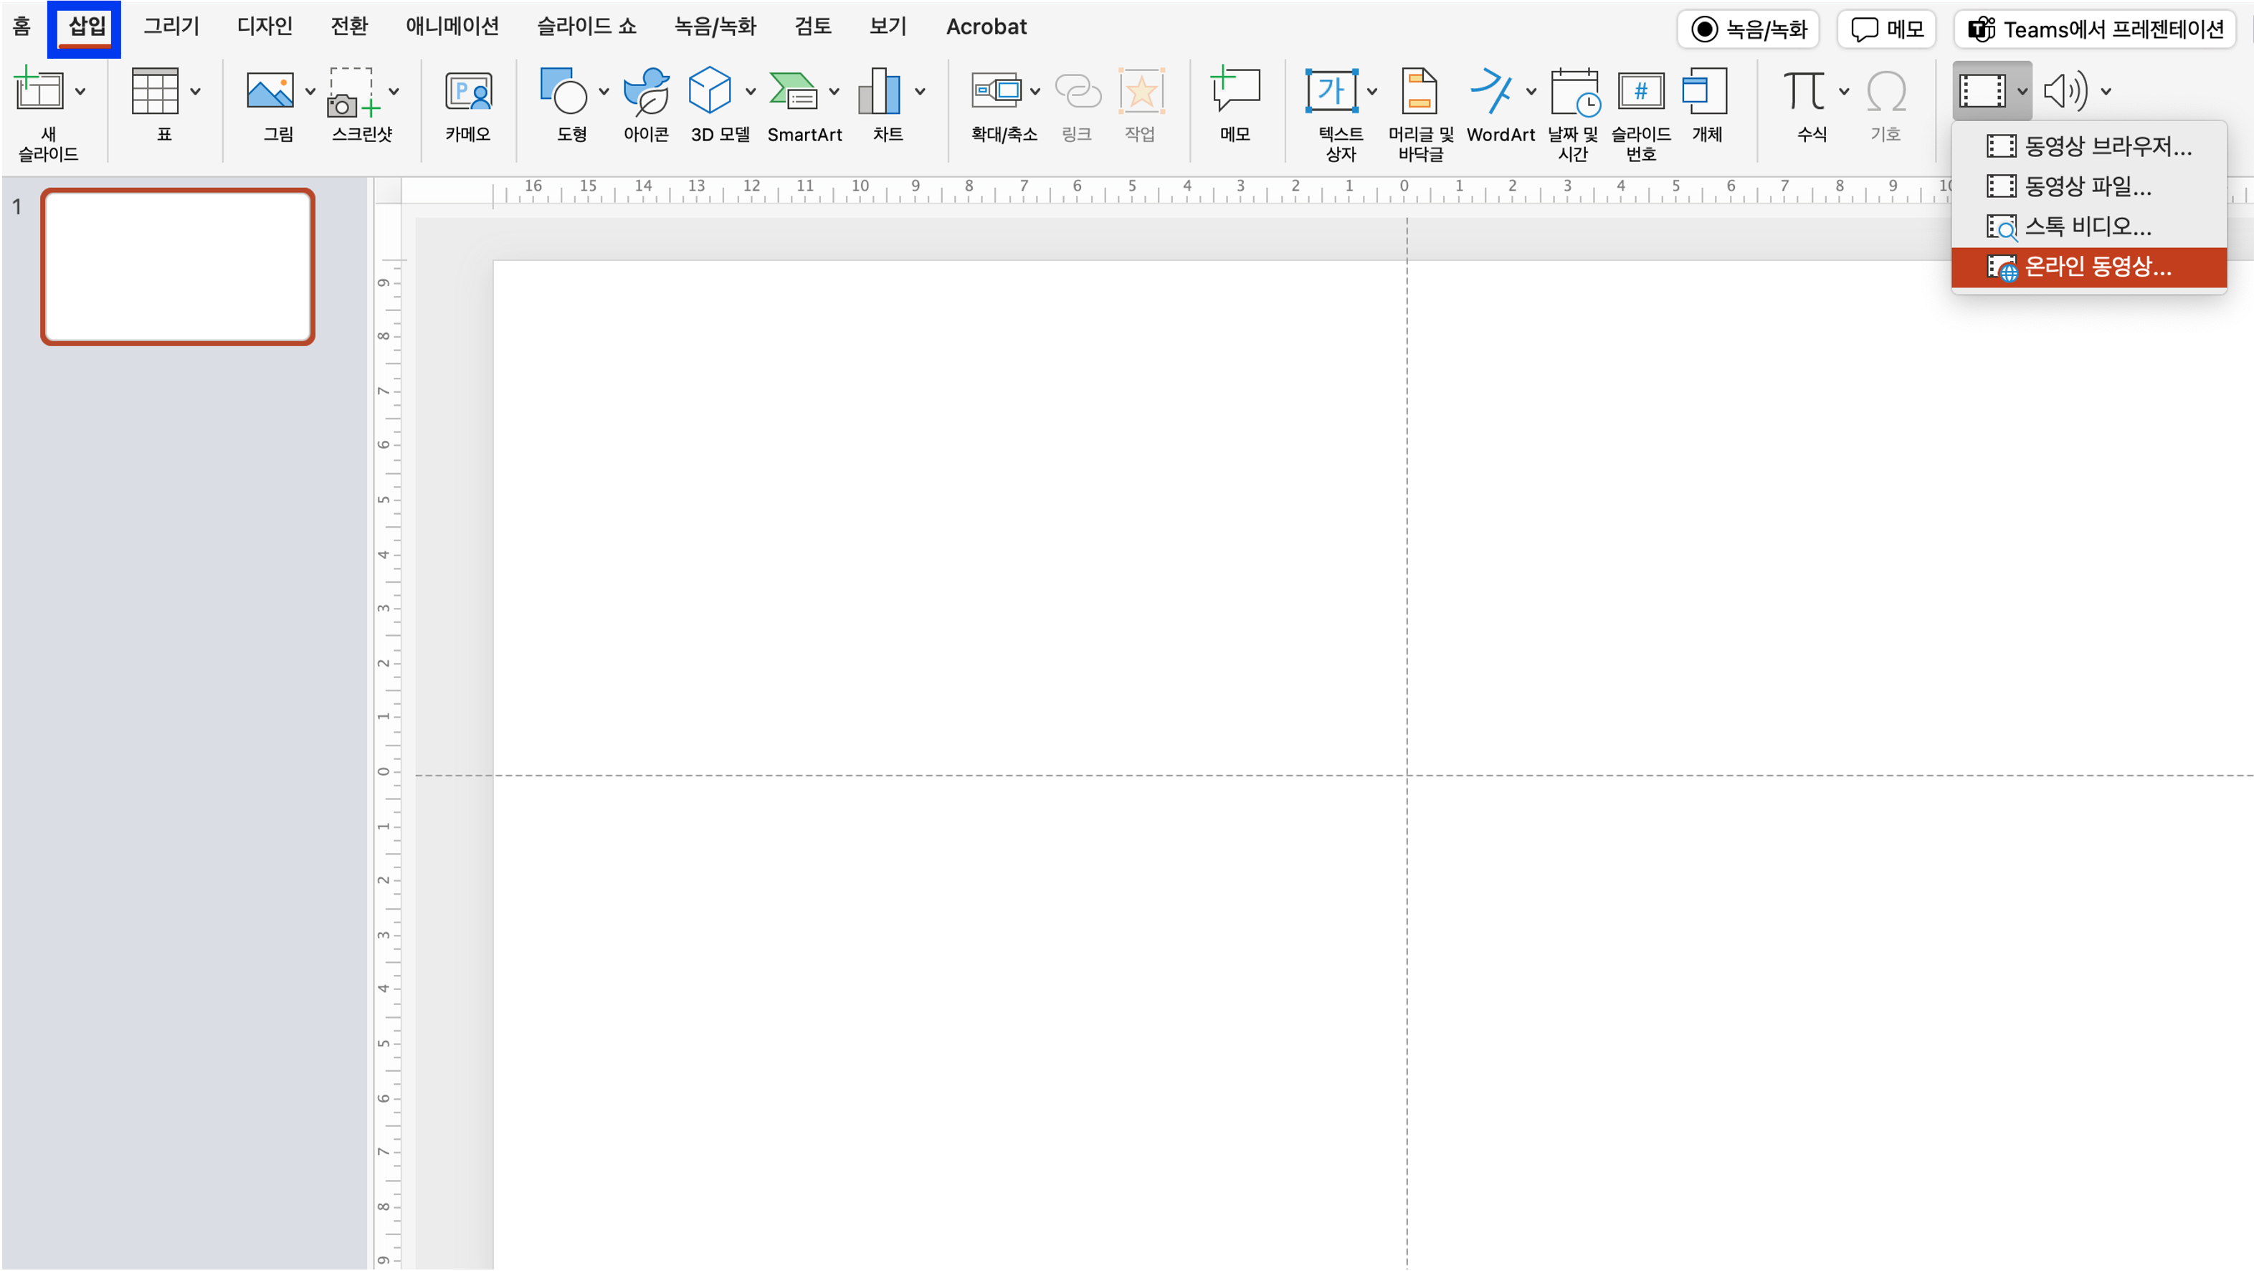
Task: Choose Online Video (온라인 동영상...)
Action: click(2088, 267)
